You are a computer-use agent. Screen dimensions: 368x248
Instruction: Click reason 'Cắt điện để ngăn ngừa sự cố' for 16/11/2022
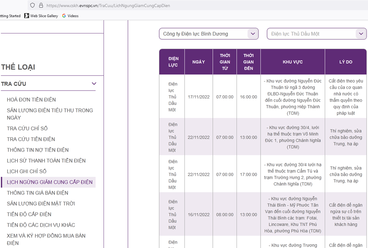click(x=346, y=215)
